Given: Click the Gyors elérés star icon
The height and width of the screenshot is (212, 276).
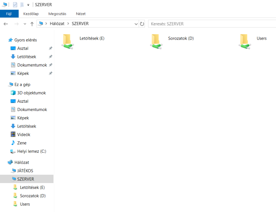Looking at the screenshot, I should [10, 40].
